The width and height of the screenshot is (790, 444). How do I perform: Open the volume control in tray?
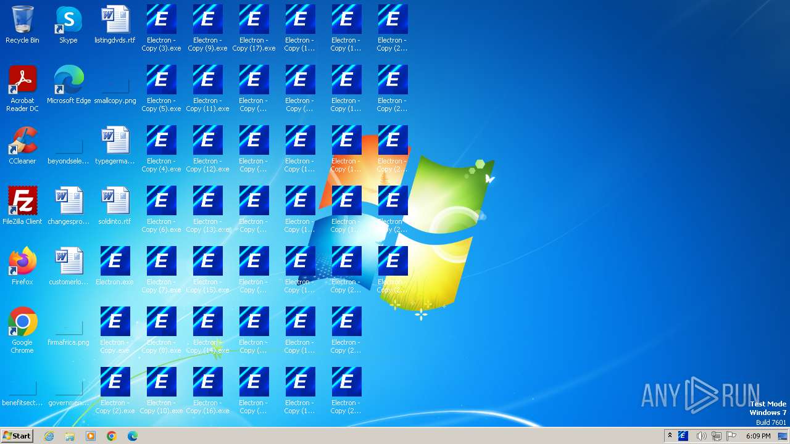click(701, 436)
